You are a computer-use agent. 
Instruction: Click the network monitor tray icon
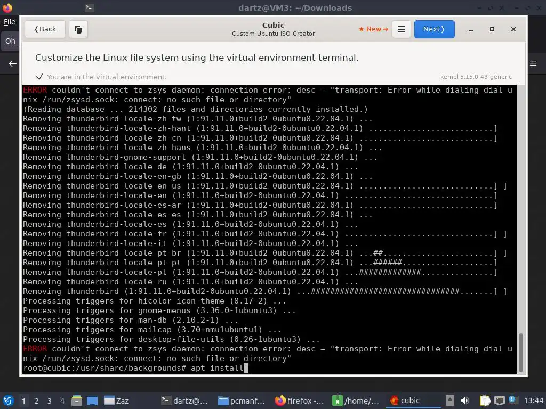[499, 400]
